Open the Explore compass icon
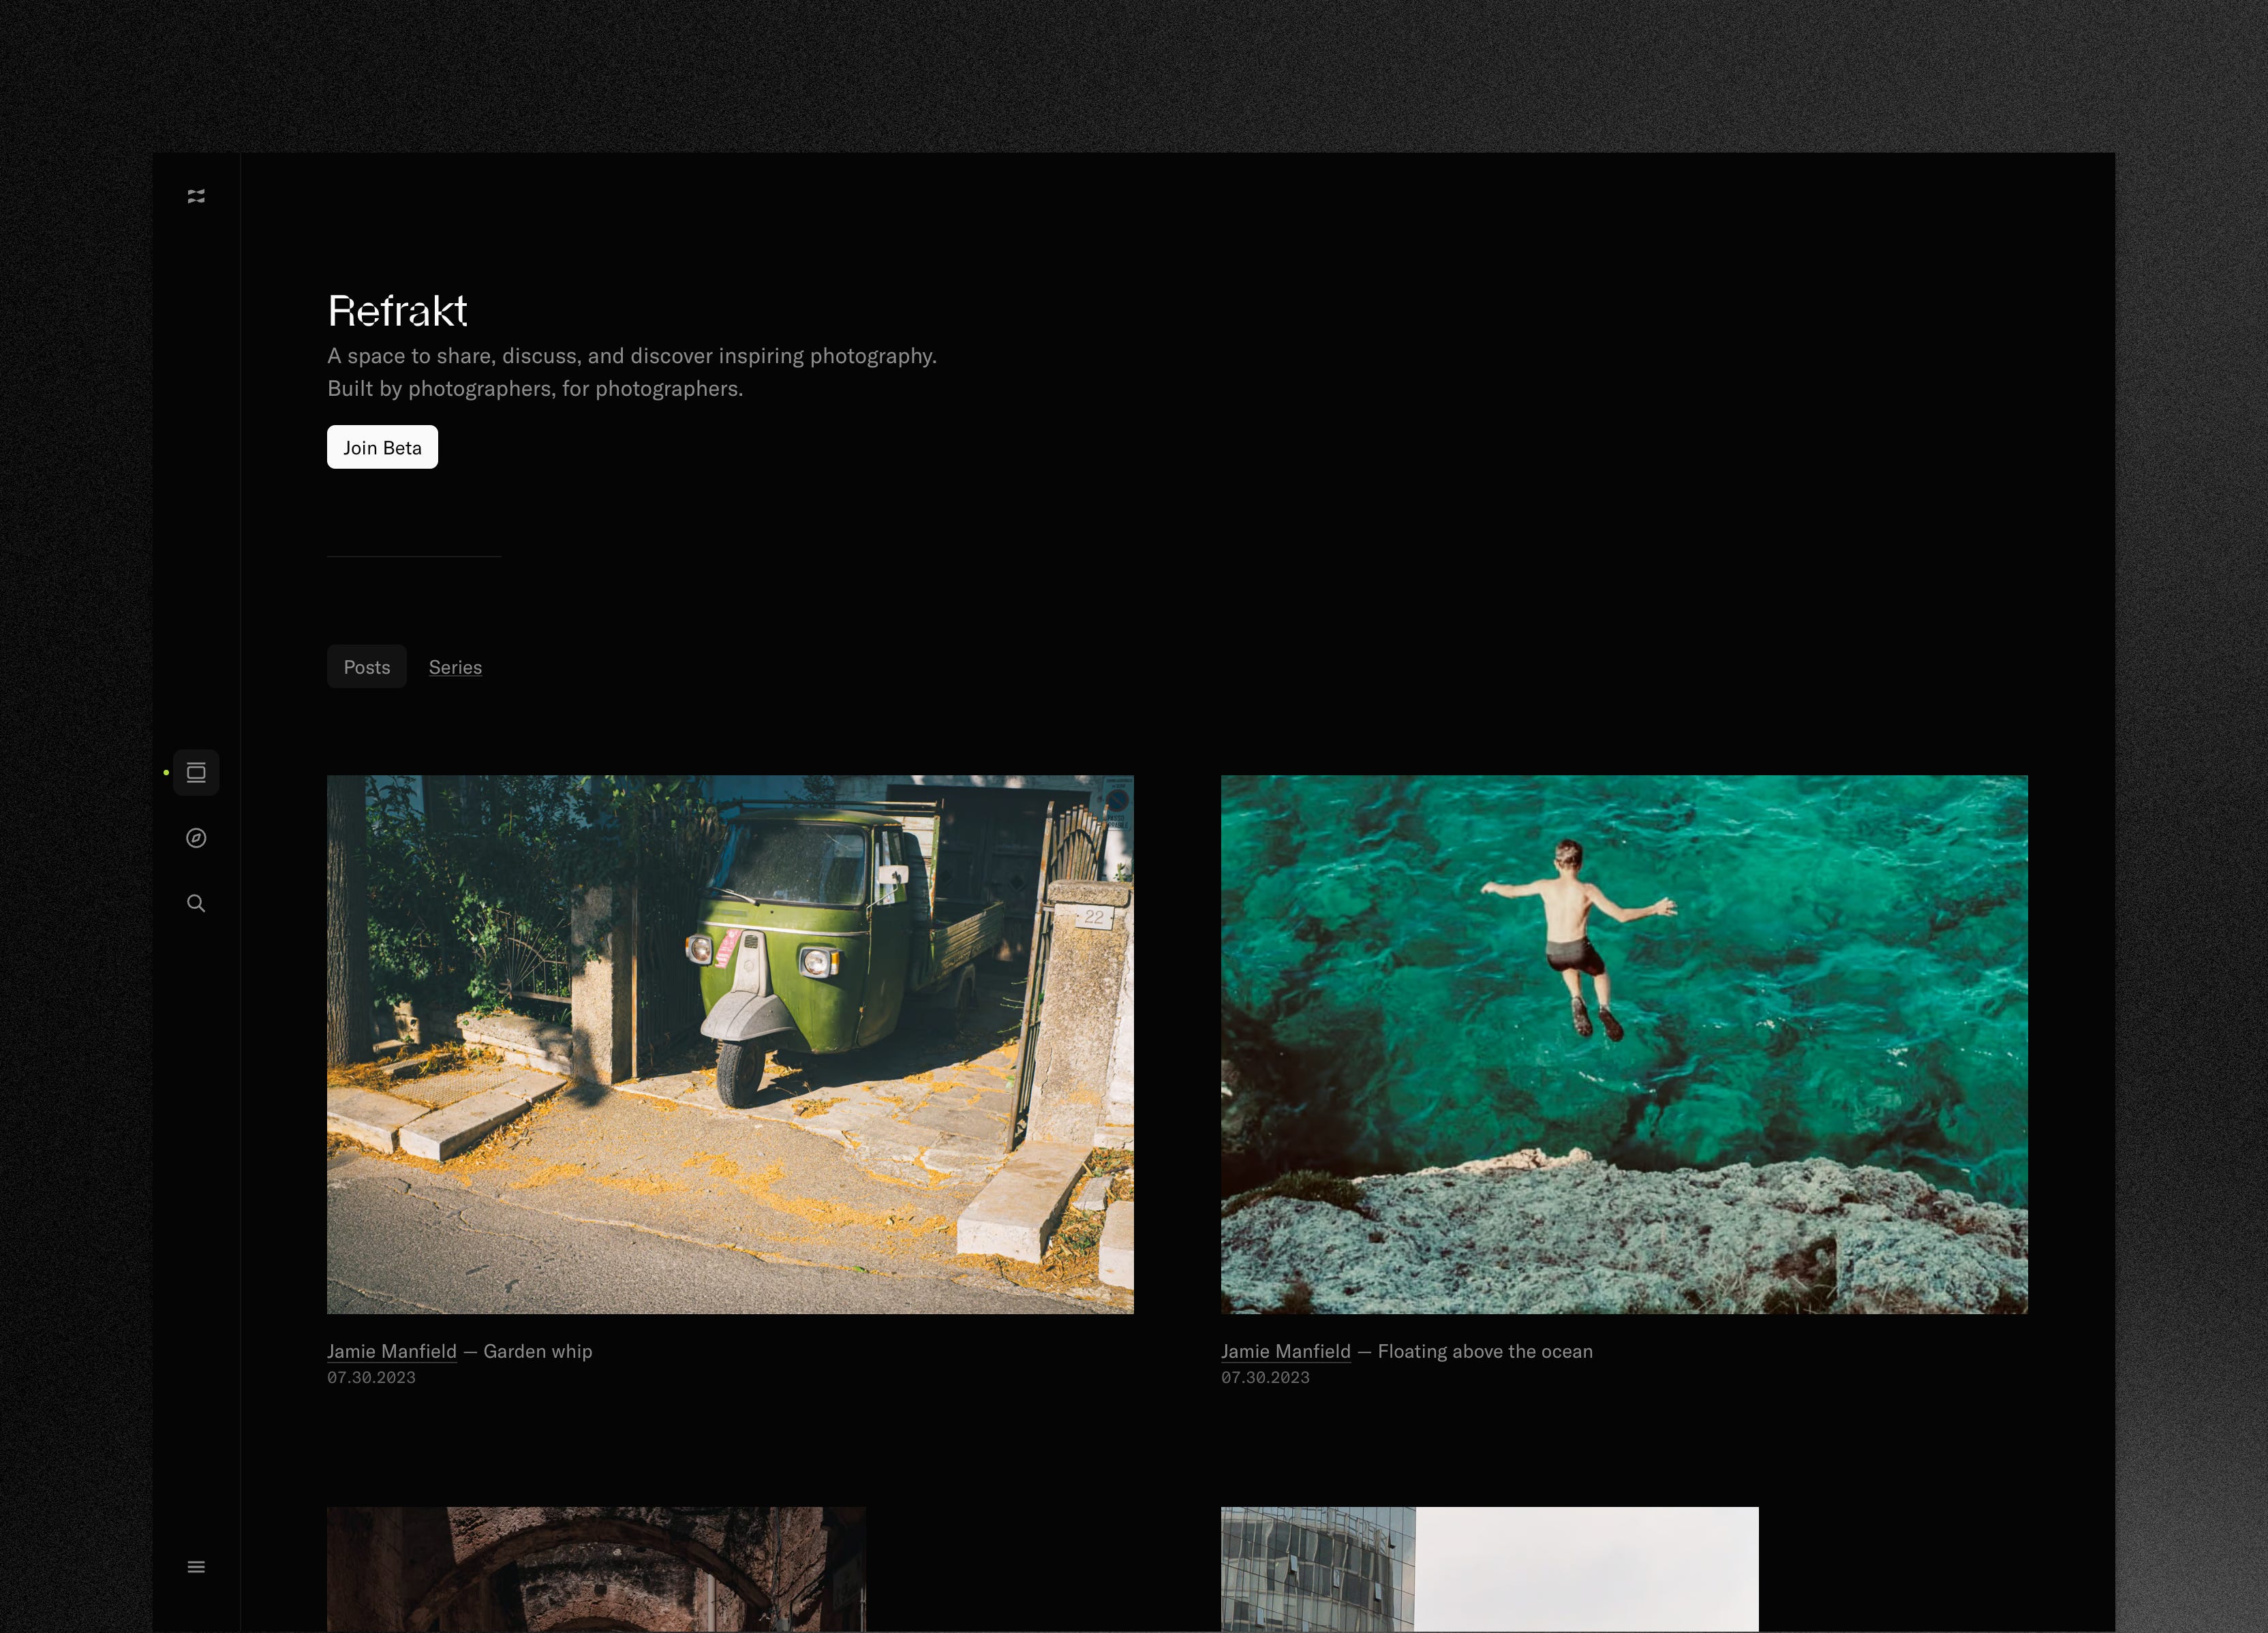Viewport: 2268px width, 1633px height. point(196,837)
